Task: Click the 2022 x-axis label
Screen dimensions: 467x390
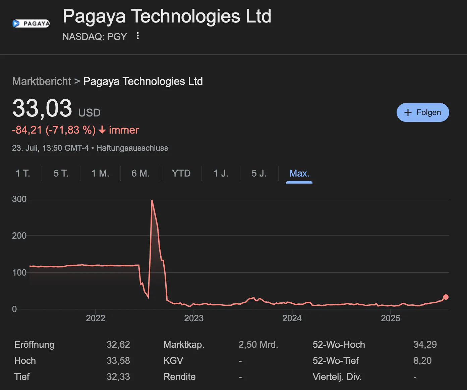Action: point(96,318)
